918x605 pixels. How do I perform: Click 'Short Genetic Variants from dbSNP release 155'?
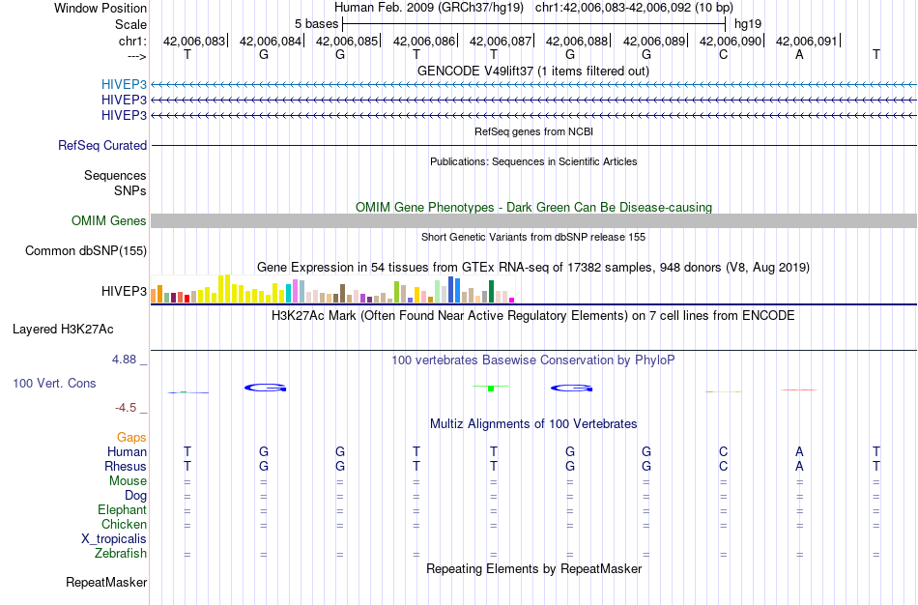[533, 237]
